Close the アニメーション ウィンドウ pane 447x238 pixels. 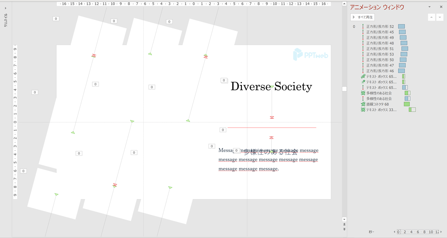441,7
